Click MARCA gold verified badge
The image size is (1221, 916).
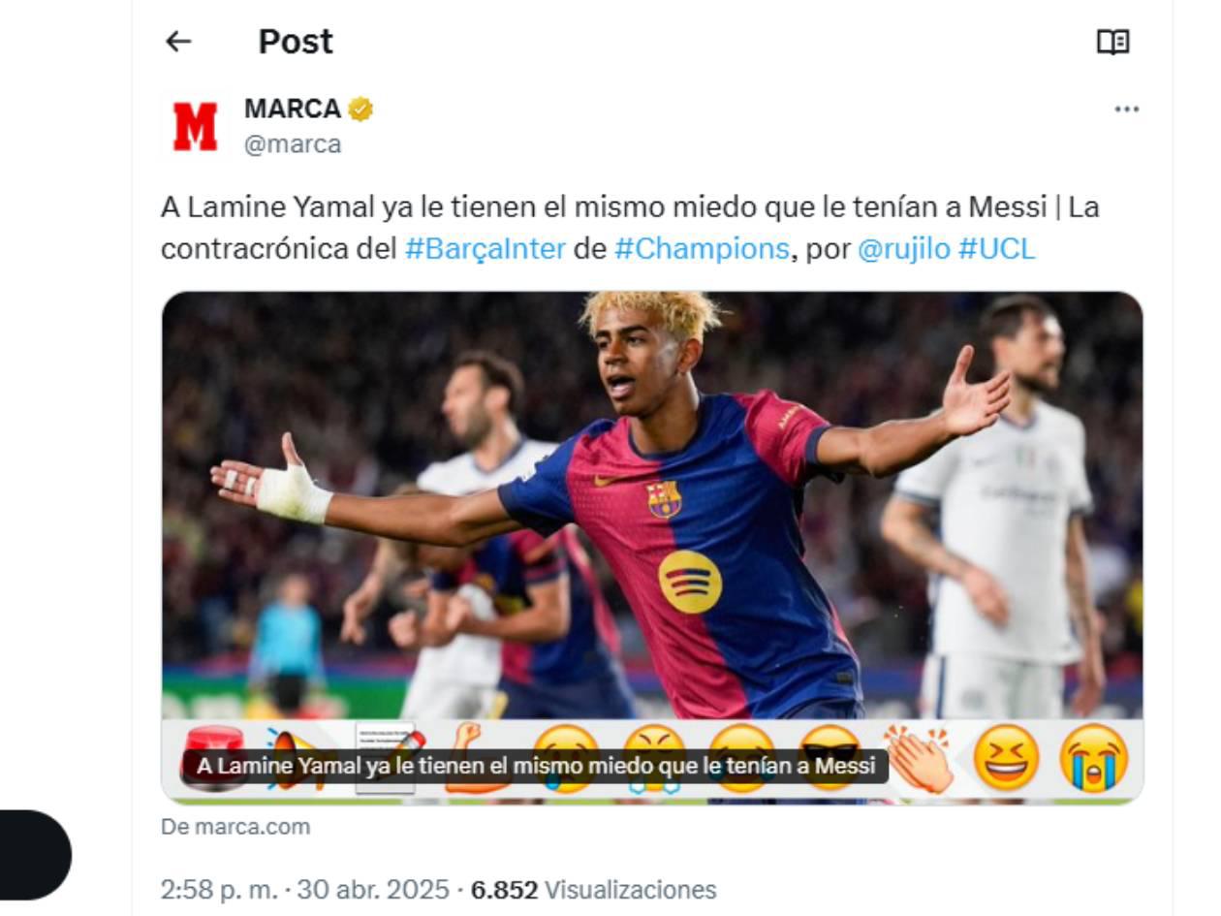360,110
